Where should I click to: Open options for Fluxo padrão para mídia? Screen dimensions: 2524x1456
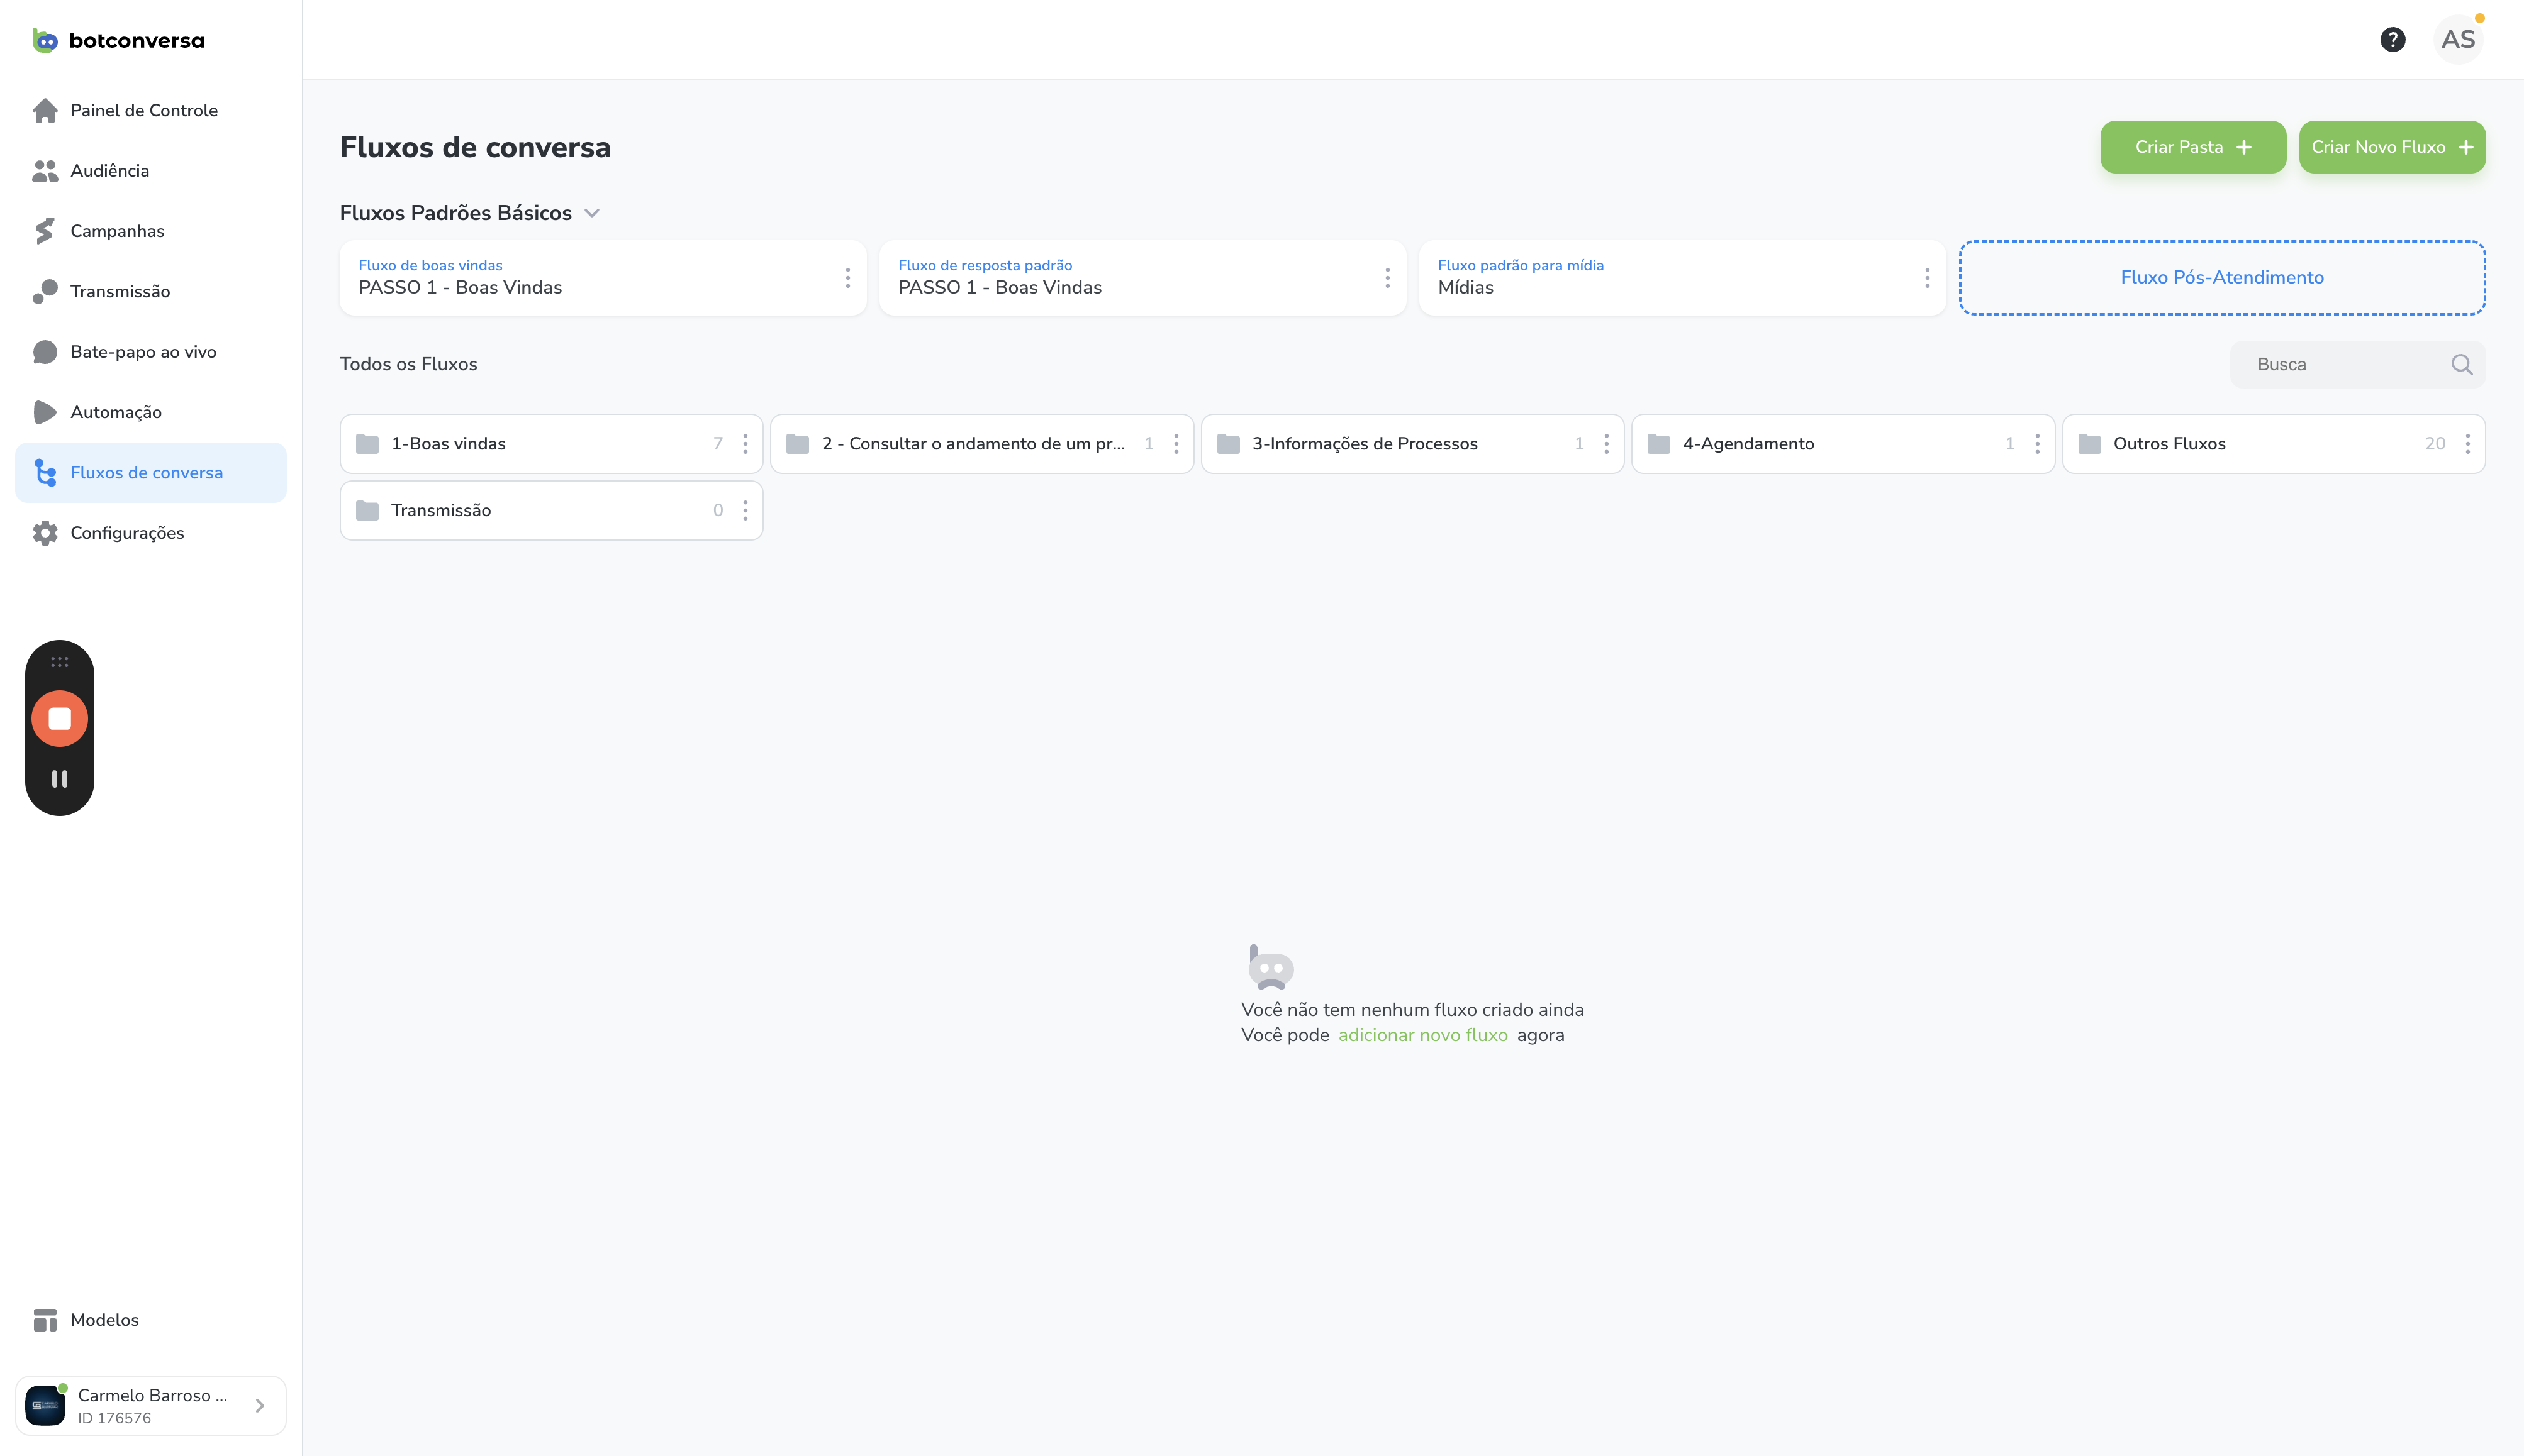click(x=1927, y=278)
